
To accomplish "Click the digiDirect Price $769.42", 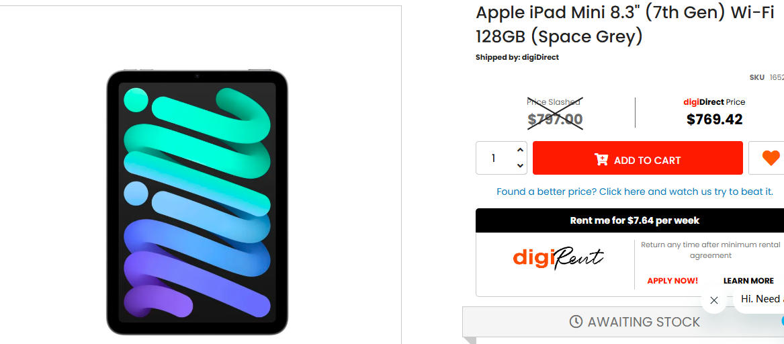I will coord(714,119).
